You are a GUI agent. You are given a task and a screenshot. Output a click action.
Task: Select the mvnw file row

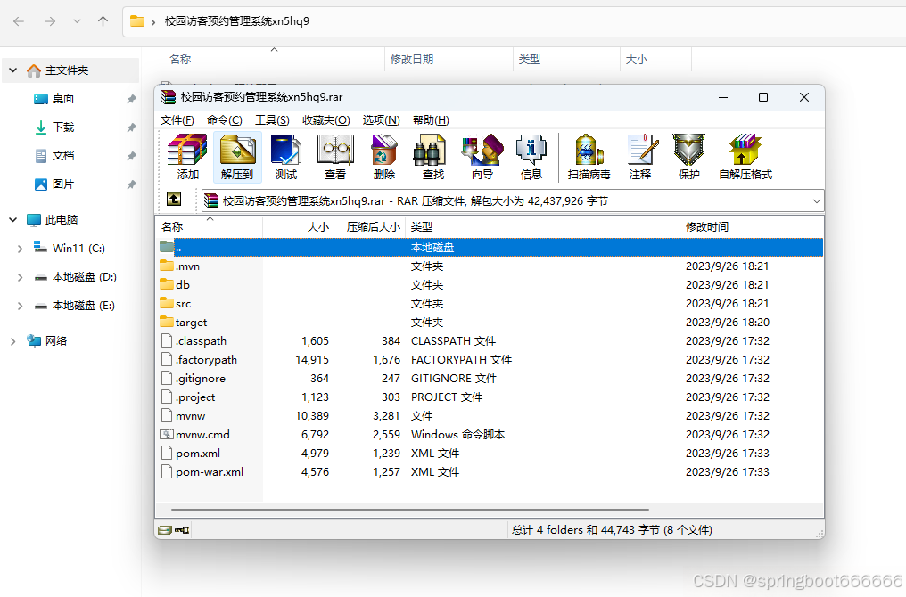[x=490, y=416]
